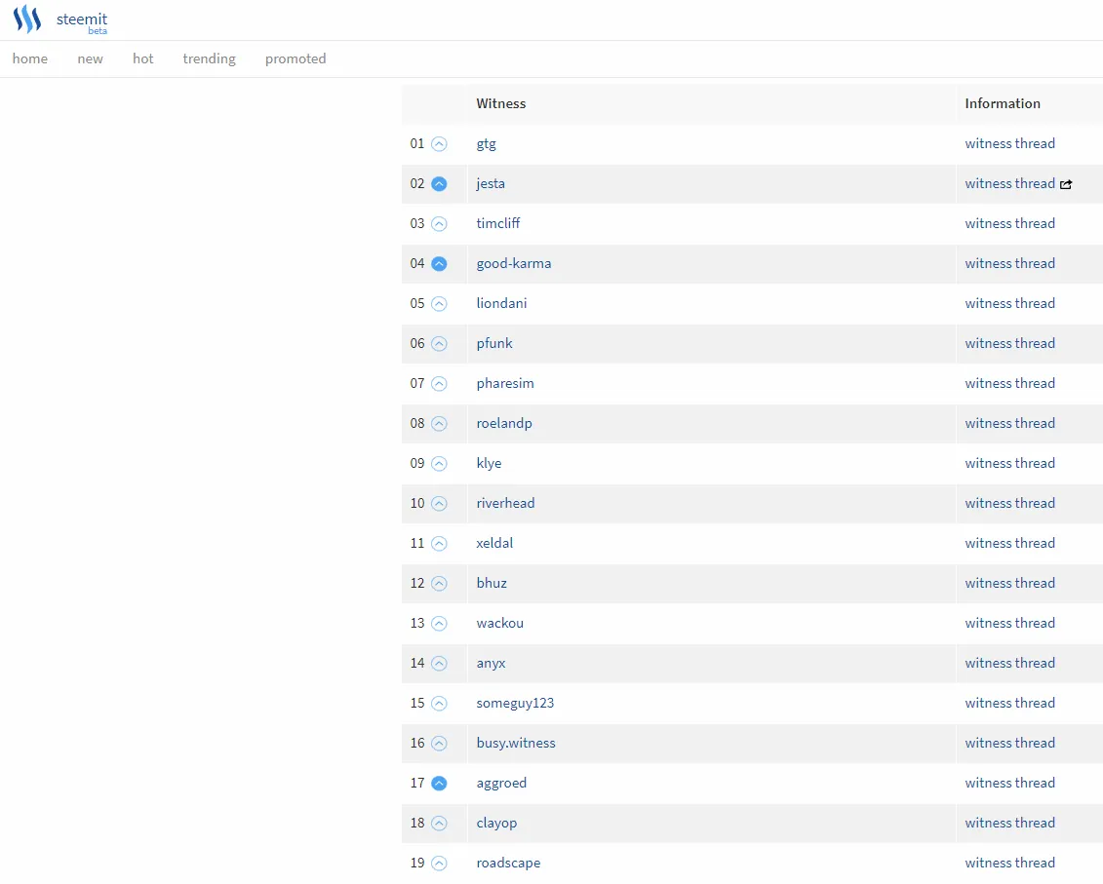Open witness thread for good-karma
Image resolution: width=1103 pixels, height=884 pixels.
pos(1009,264)
